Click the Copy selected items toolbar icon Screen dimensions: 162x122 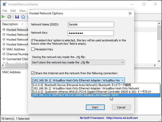23,17
